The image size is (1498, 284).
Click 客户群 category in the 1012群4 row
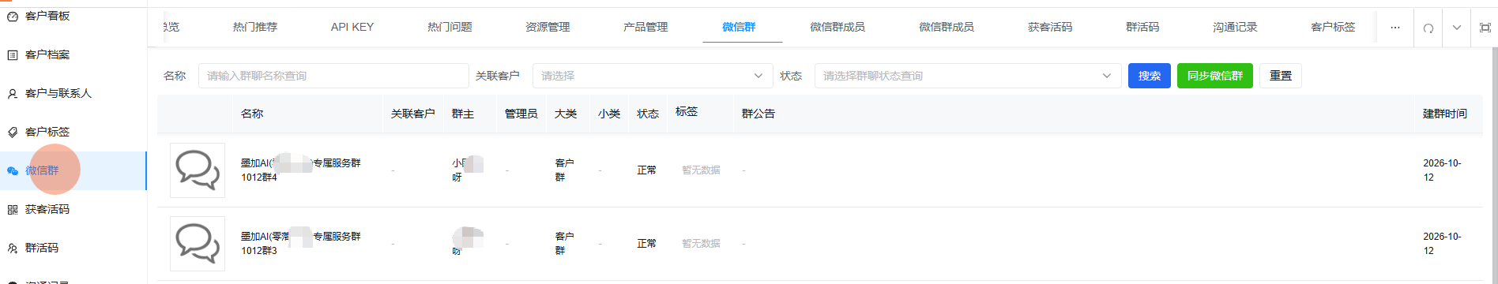[x=564, y=170]
